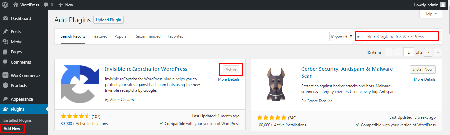Open the WooCommerce menu
The width and height of the screenshot is (450, 135).
click(x=24, y=75)
